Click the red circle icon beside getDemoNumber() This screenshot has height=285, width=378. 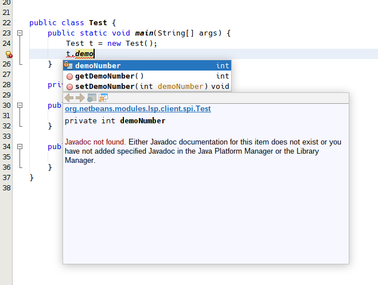[x=69, y=76]
